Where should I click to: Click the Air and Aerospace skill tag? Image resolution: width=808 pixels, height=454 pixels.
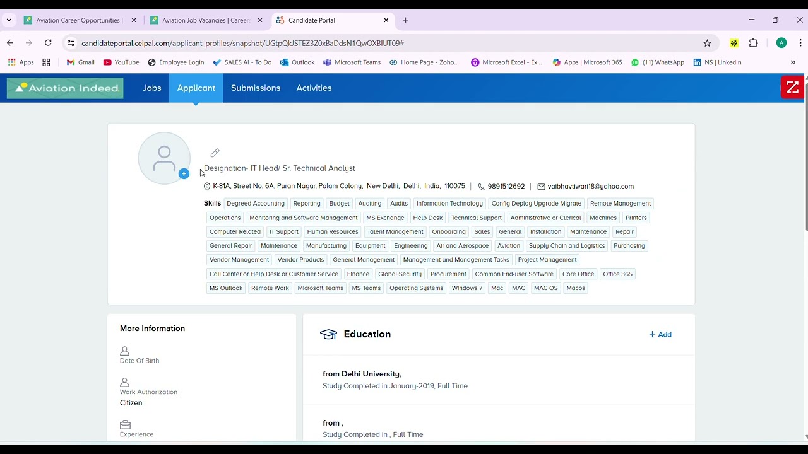click(x=463, y=246)
